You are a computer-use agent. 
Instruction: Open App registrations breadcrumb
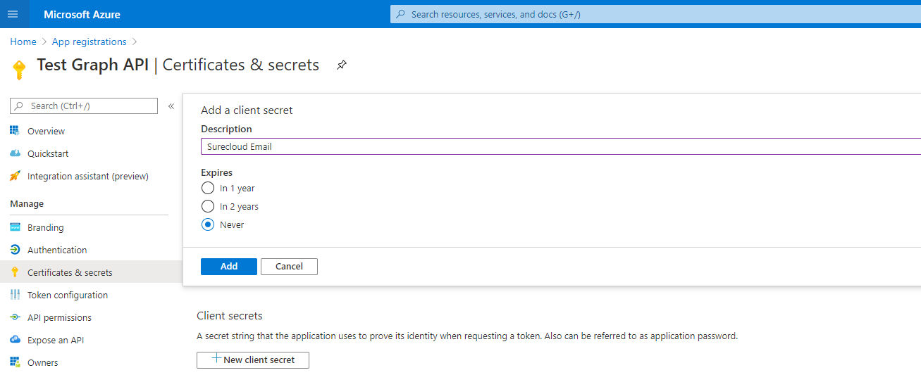pos(89,42)
